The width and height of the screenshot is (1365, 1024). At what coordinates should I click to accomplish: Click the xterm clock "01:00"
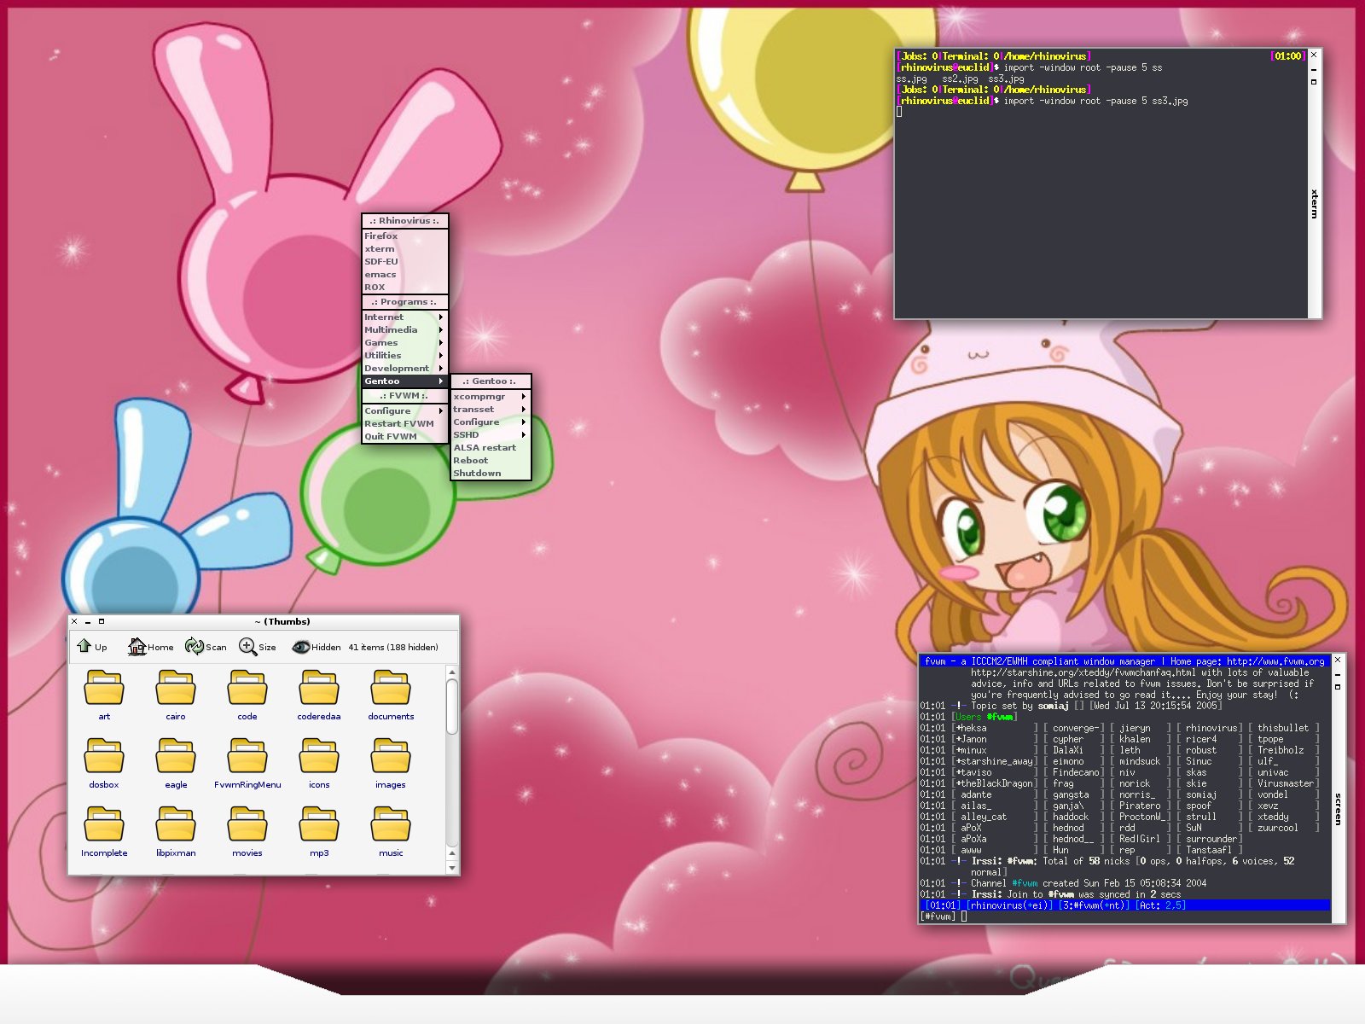point(1287,56)
